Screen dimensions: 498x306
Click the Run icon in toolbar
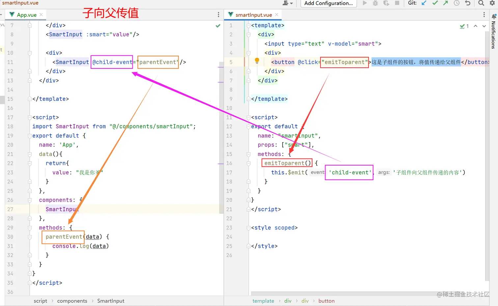click(365, 3)
